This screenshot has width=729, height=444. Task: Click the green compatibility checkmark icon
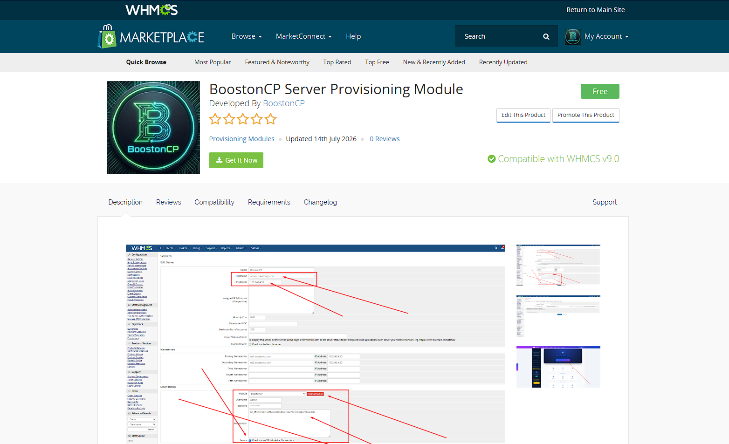[492, 159]
